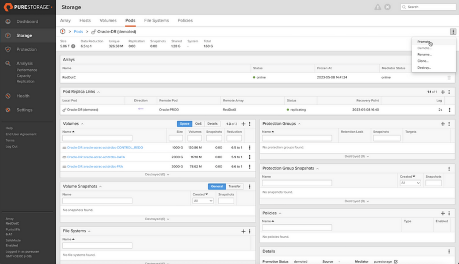Open Created filter dropdown in Volume Snapshots

point(203,201)
